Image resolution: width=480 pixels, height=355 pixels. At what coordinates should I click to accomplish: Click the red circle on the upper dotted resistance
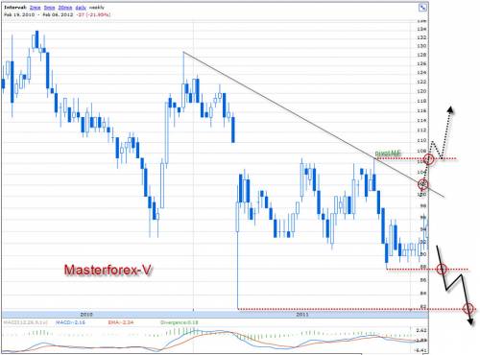tap(429, 159)
